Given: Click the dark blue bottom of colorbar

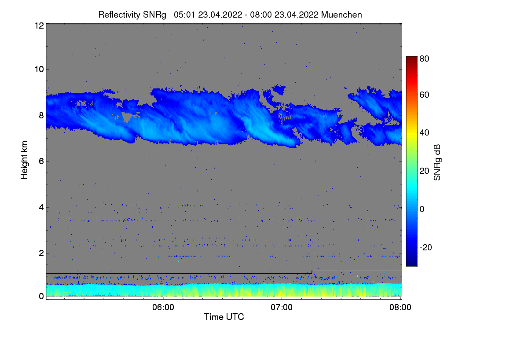Looking at the screenshot, I should [411, 262].
